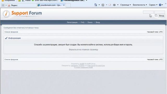Click the Support Forum logo
This screenshot has height=94, width=167.
pos(22,14)
